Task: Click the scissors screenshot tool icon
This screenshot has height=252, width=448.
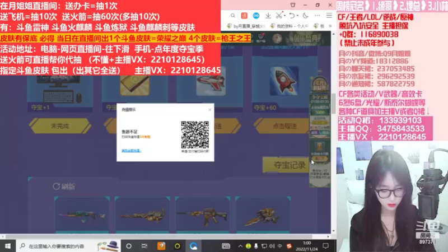Action: coord(279,16)
